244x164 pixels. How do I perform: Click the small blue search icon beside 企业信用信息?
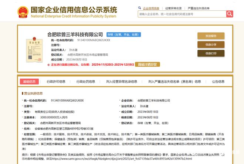[139, 8]
